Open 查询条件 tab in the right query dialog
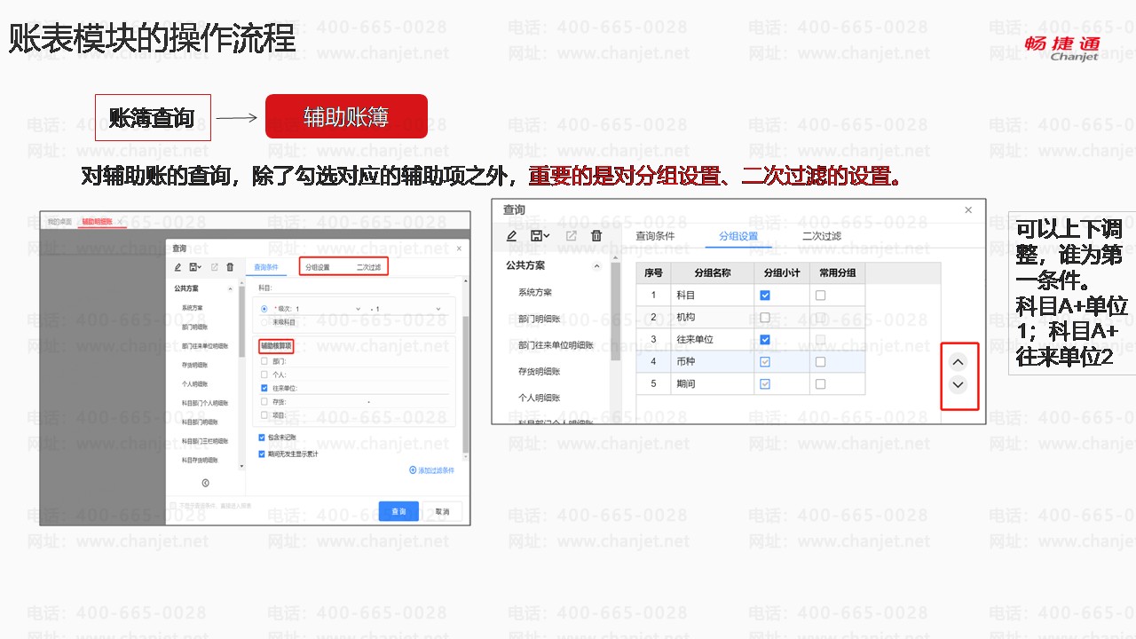The width and height of the screenshot is (1136, 639). click(655, 236)
